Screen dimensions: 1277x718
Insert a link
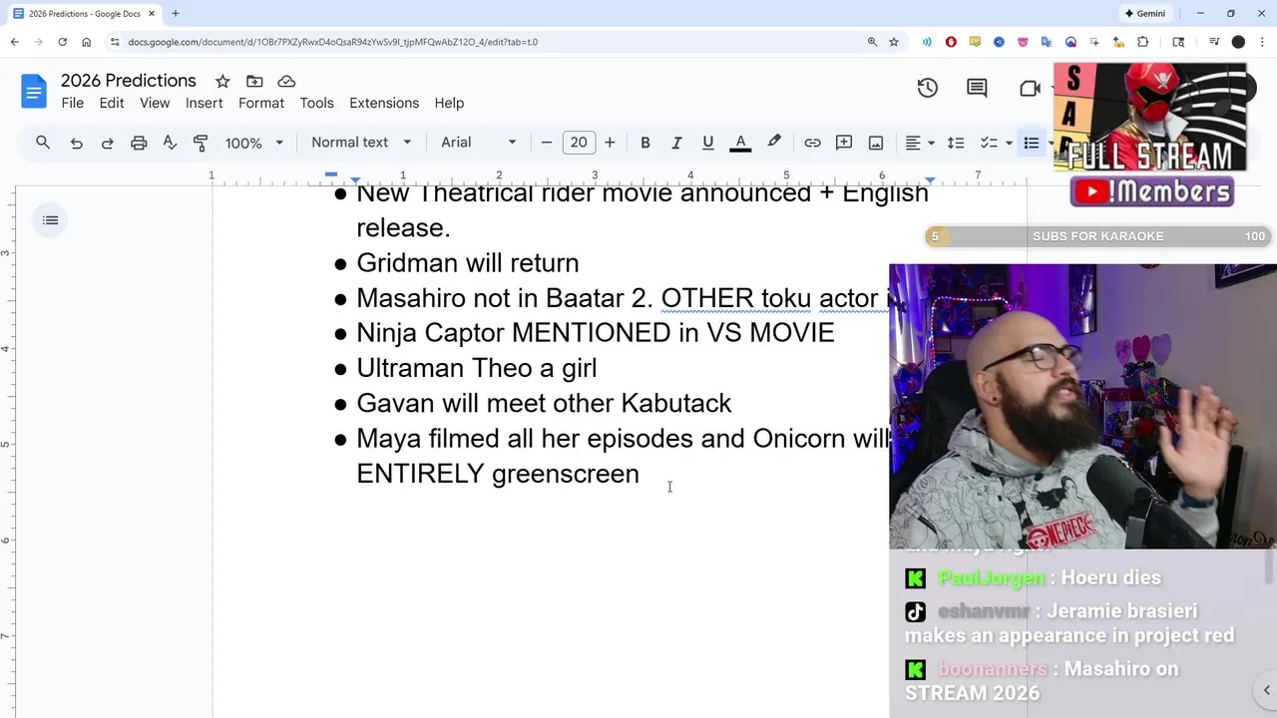click(x=812, y=143)
